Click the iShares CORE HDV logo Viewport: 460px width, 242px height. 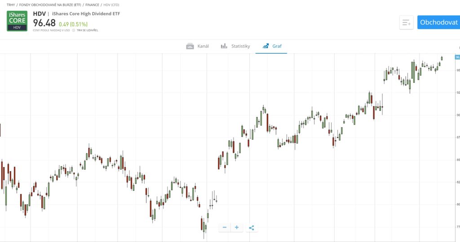(17, 21)
